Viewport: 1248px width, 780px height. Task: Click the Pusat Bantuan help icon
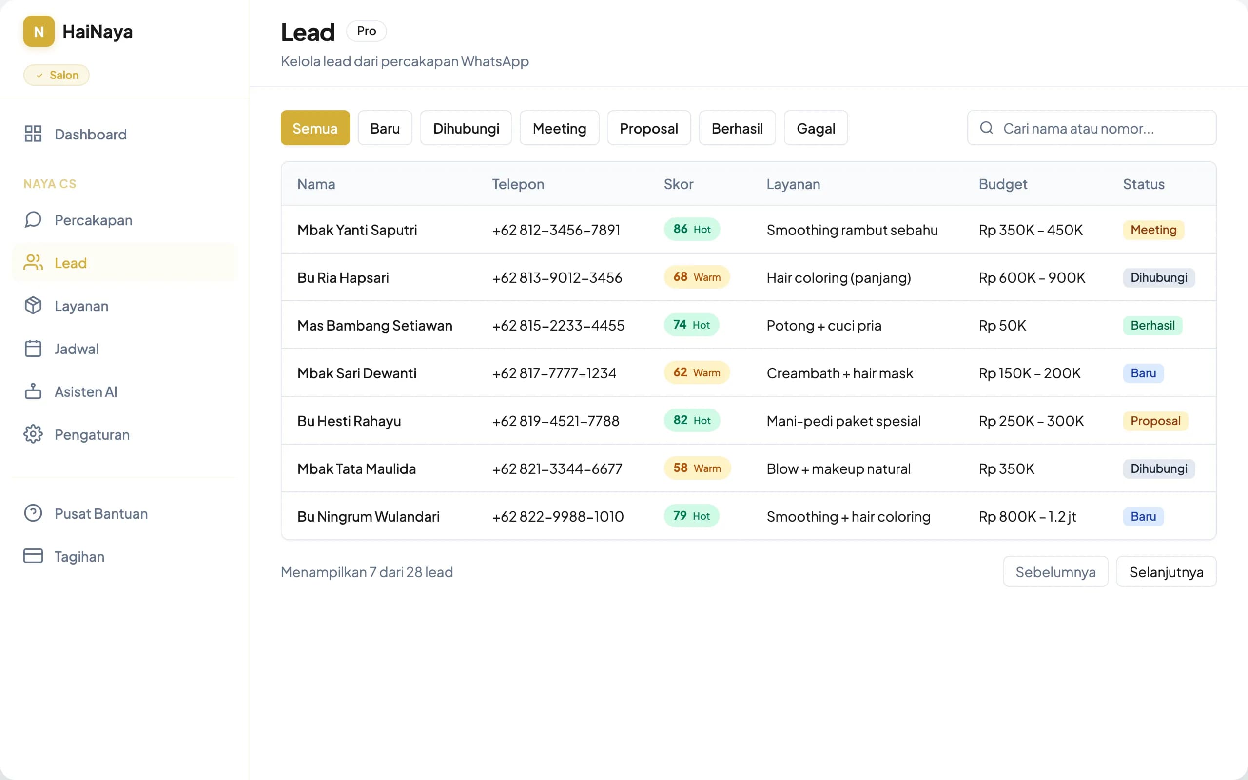(33, 513)
